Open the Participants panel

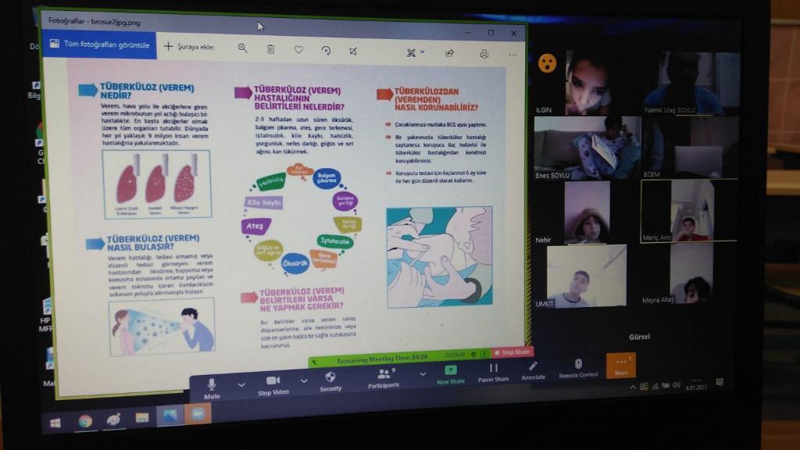(384, 378)
